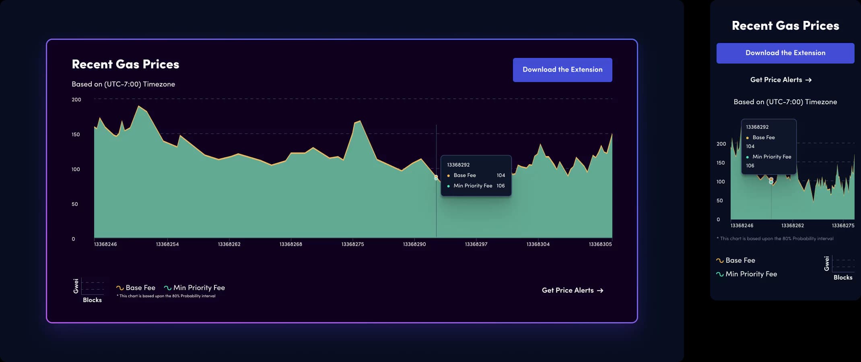Click Gwei/Blocks axis icon in mobile panel

[839, 268]
